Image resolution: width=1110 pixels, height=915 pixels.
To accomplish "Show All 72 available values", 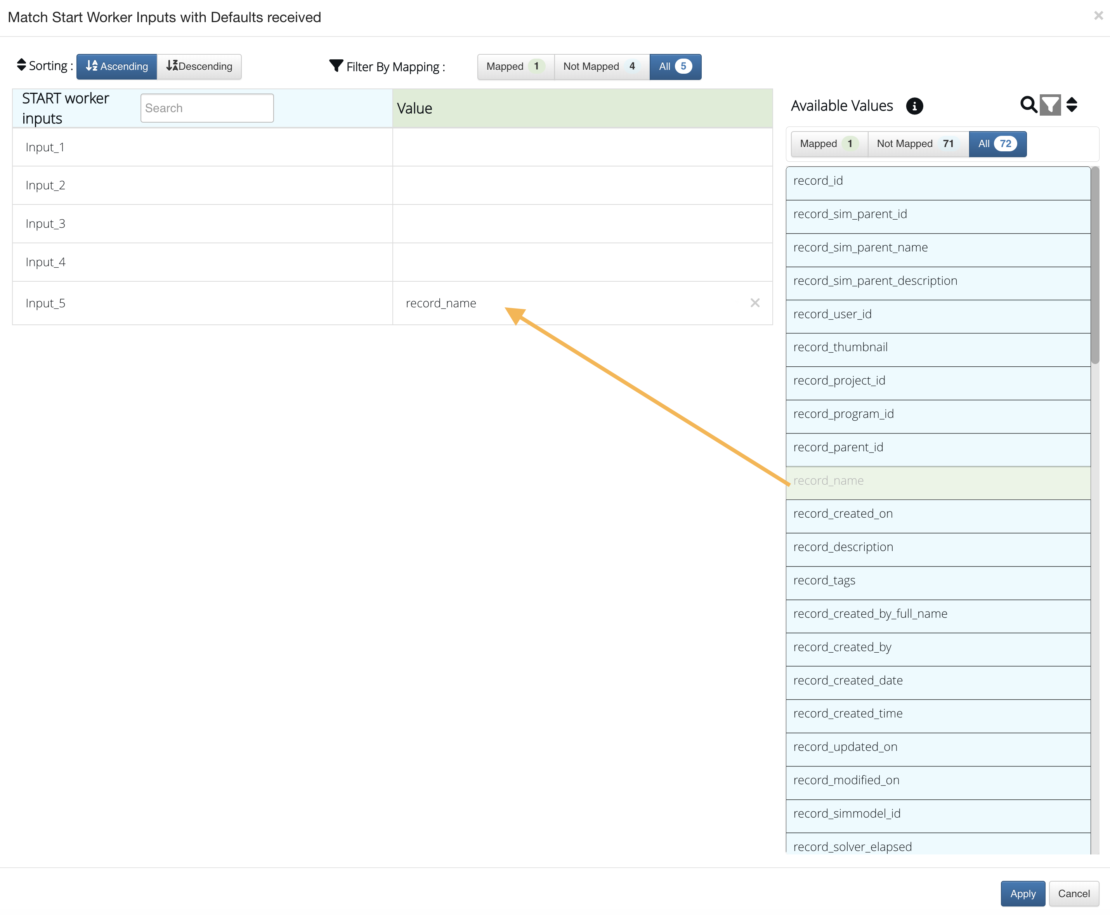I will pyautogui.click(x=997, y=144).
